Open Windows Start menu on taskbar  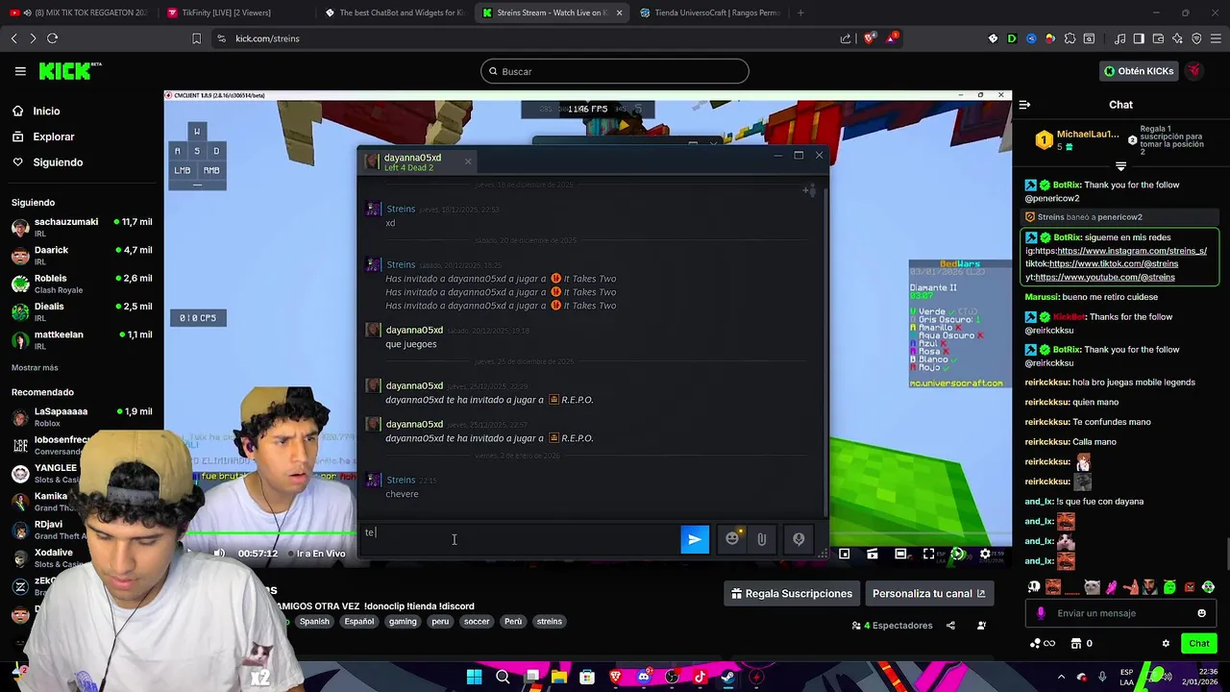pos(475,677)
